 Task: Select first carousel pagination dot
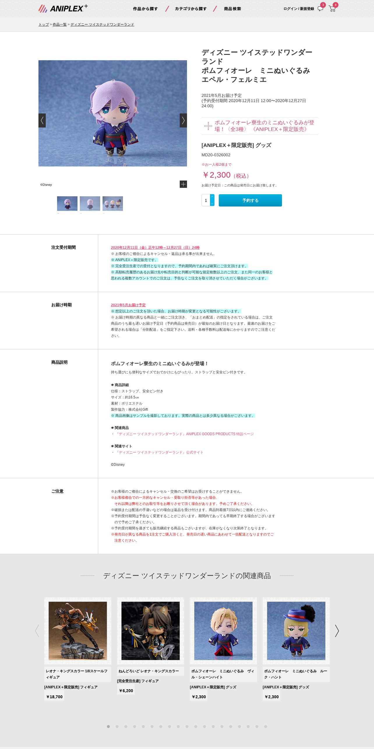tap(108, 727)
